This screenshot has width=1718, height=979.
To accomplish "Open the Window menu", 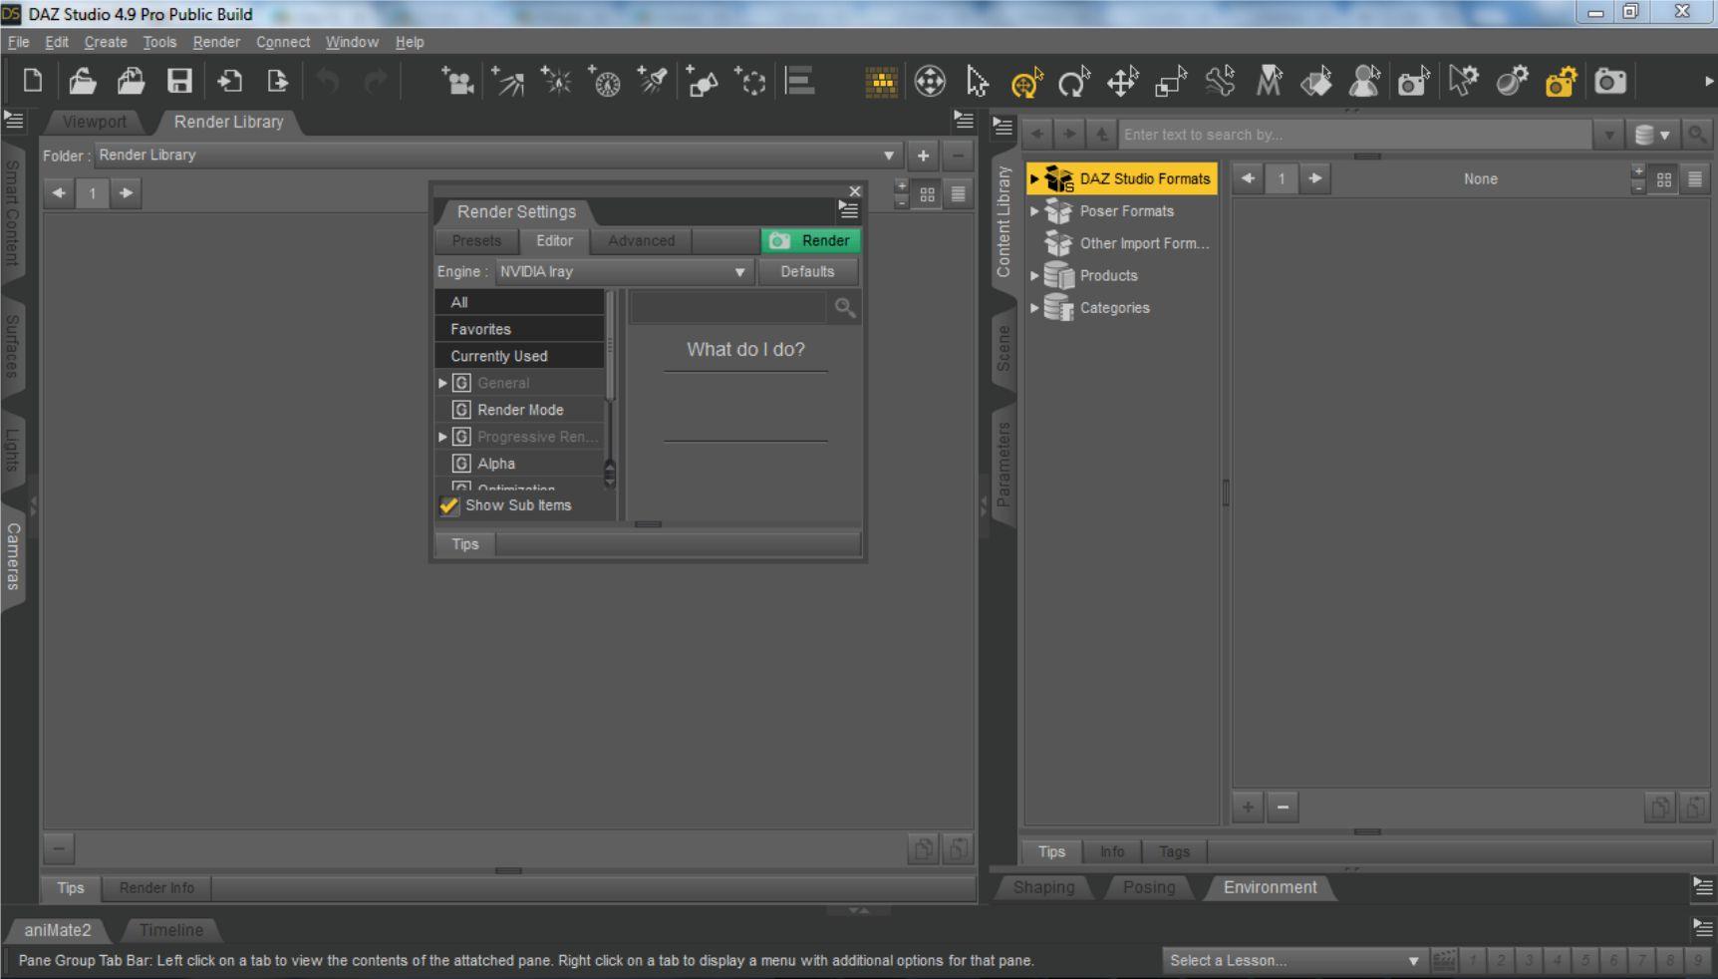I will pos(352,42).
